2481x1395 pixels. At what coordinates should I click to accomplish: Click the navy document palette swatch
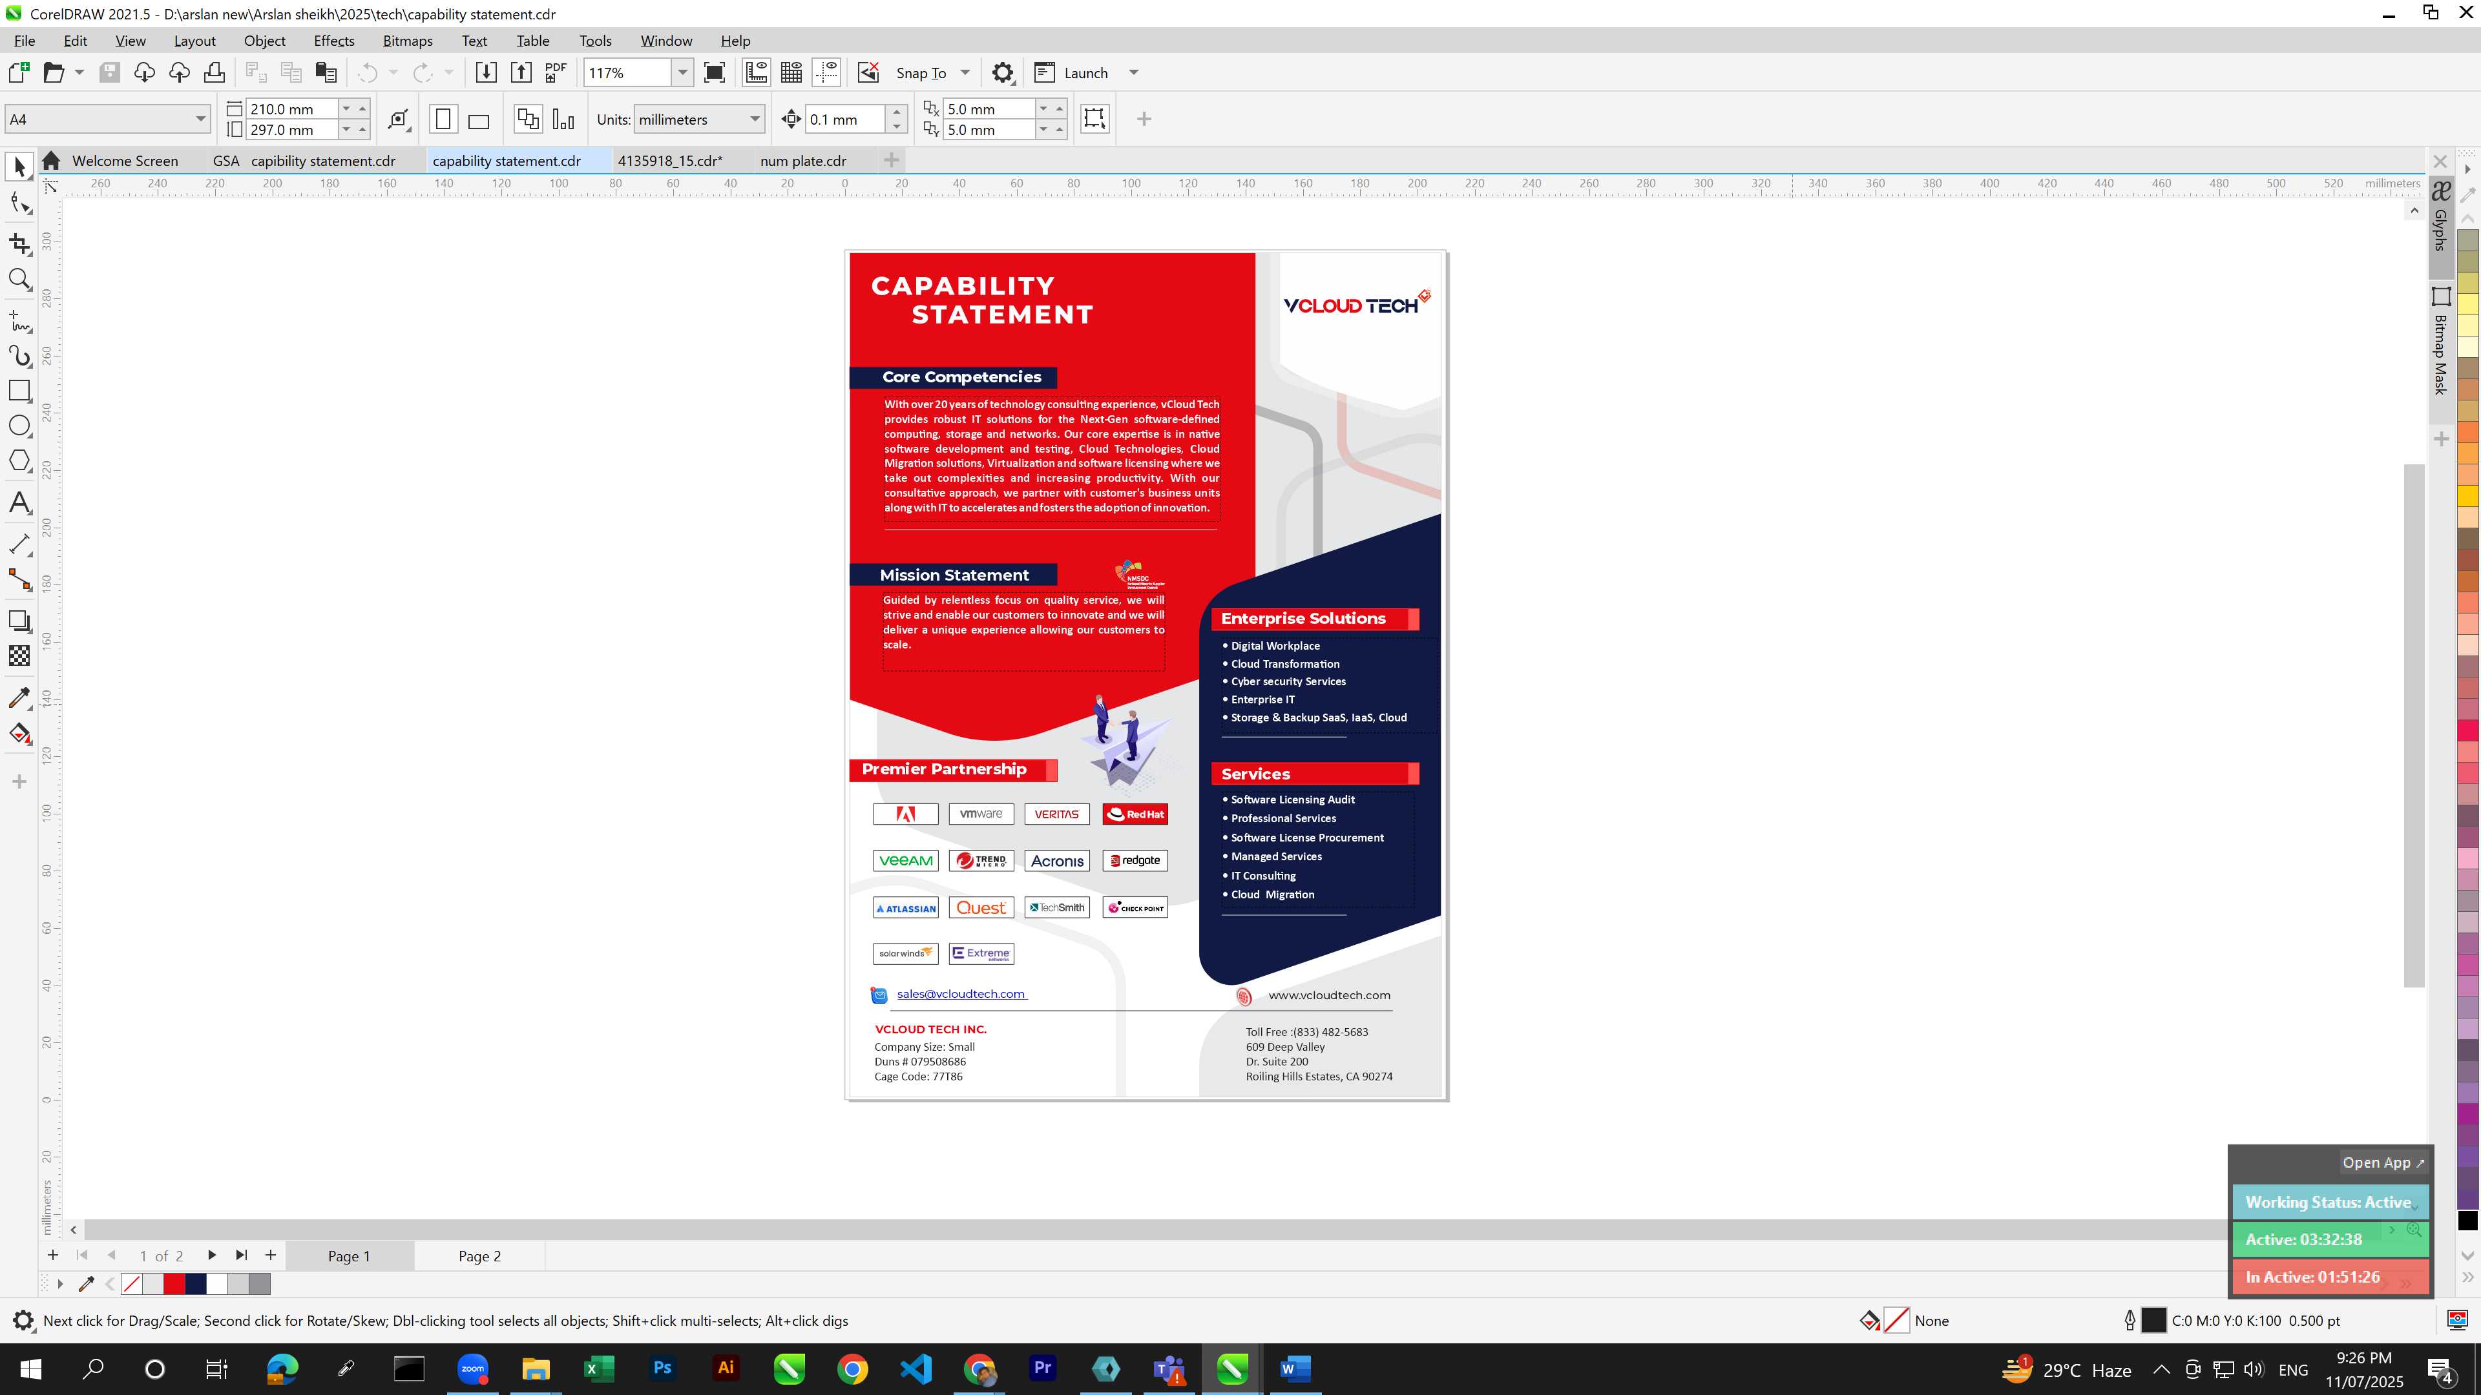click(x=196, y=1285)
